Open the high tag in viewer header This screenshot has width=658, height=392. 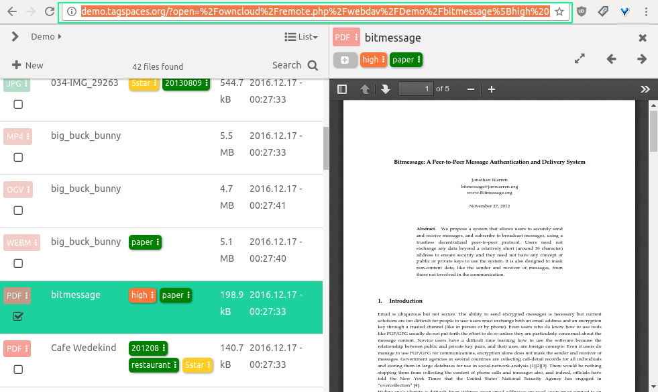click(374, 60)
